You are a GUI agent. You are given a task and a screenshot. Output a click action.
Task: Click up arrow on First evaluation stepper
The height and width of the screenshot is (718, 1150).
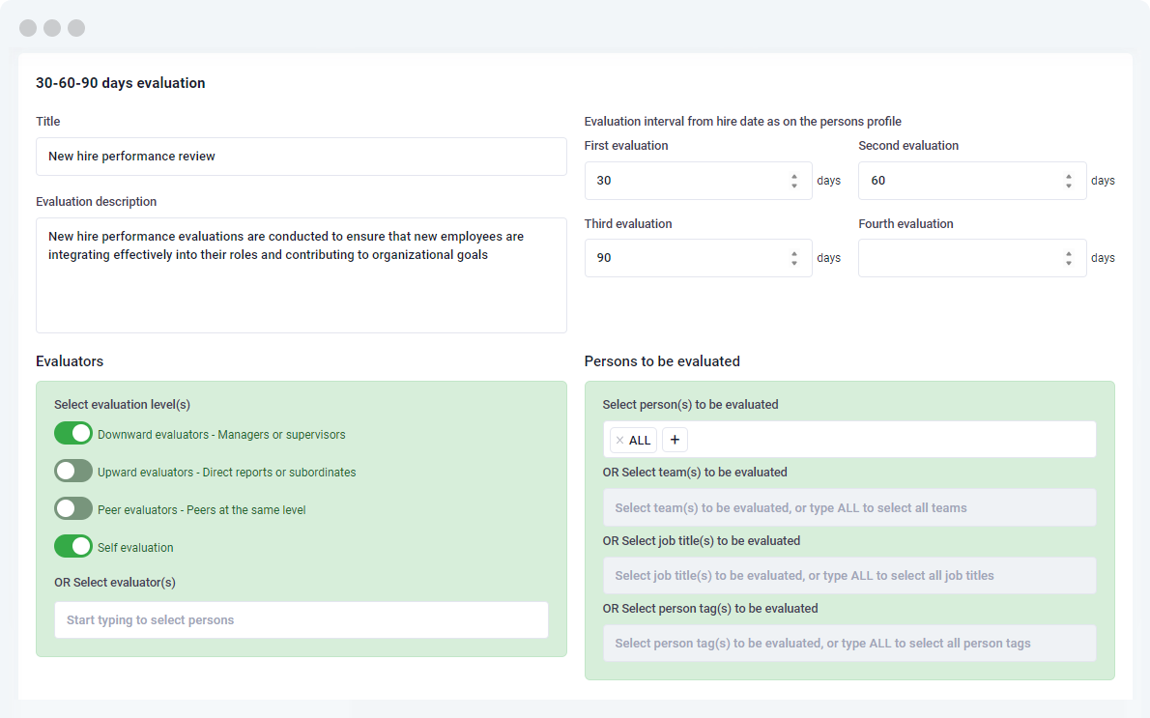coord(795,175)
